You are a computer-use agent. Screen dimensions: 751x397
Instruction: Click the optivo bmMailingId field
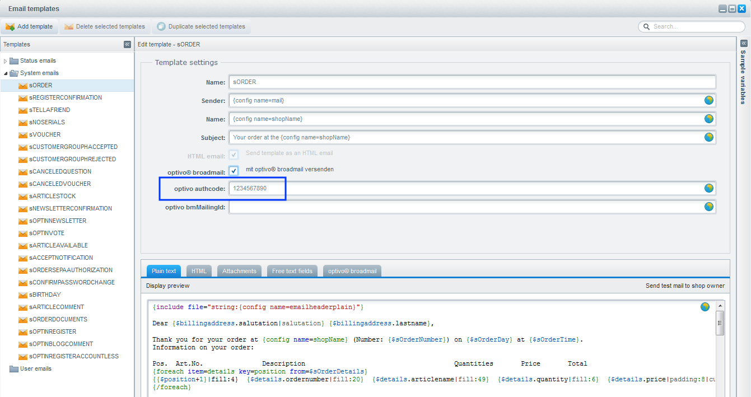pyautogui.click(x=472, y=207)
